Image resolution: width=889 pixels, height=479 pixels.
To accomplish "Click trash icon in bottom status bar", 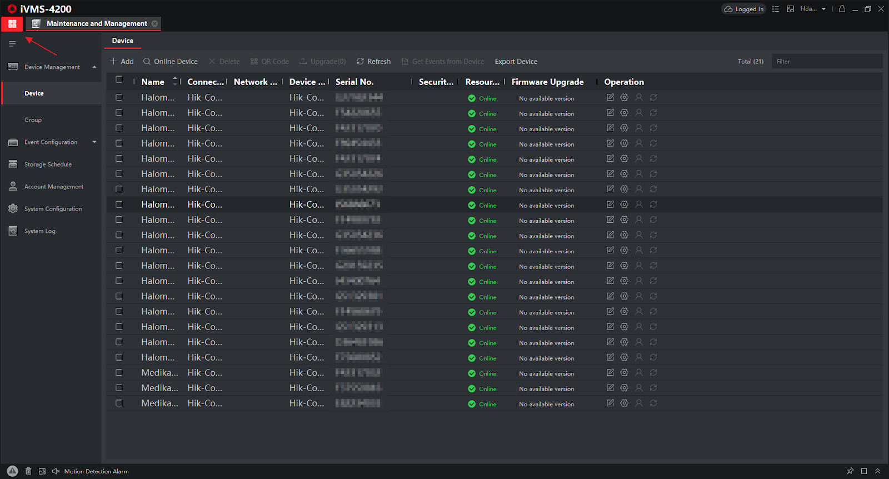I will 28,471.
